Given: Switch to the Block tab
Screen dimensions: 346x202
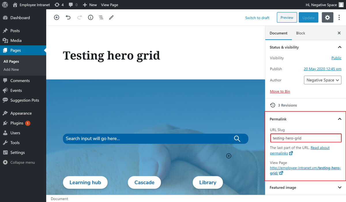Looking at the screenshot, I should pos(300,33).
